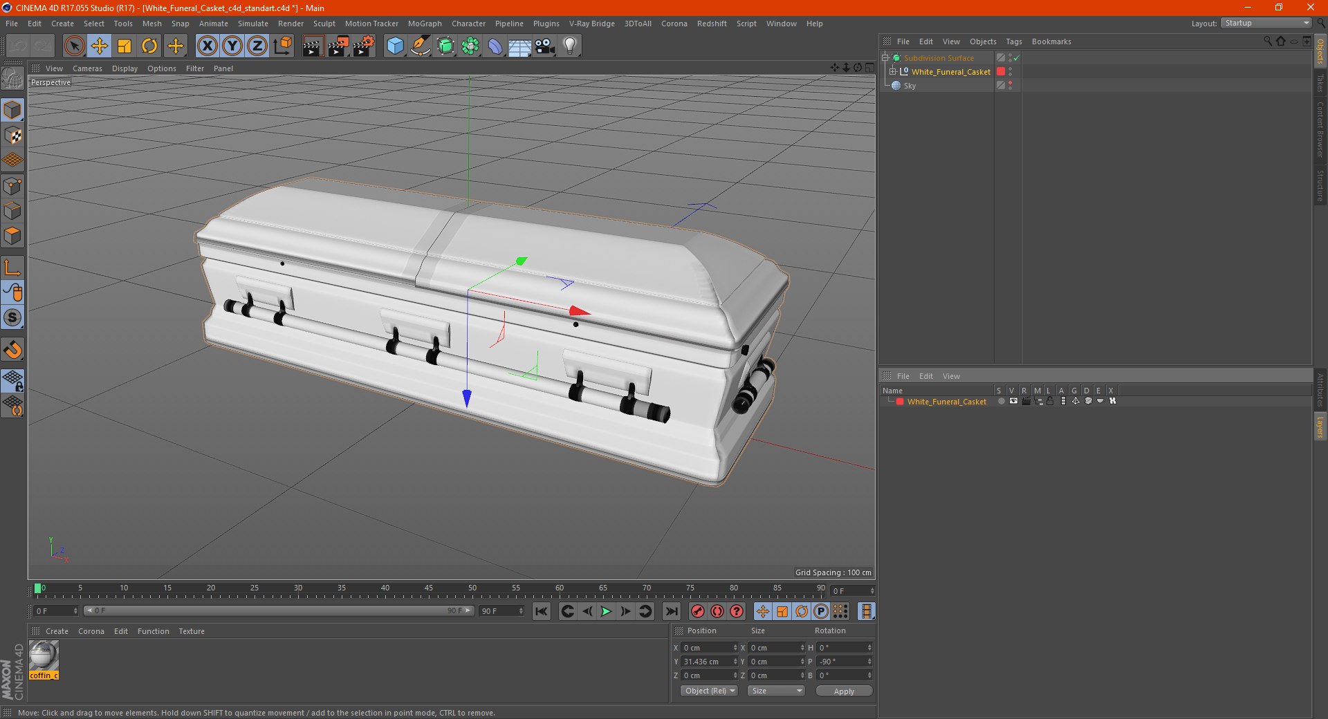This screenshot has width=1328, height=719.
Task: Open the Size mode dropdown
Action: pos(776,691)
